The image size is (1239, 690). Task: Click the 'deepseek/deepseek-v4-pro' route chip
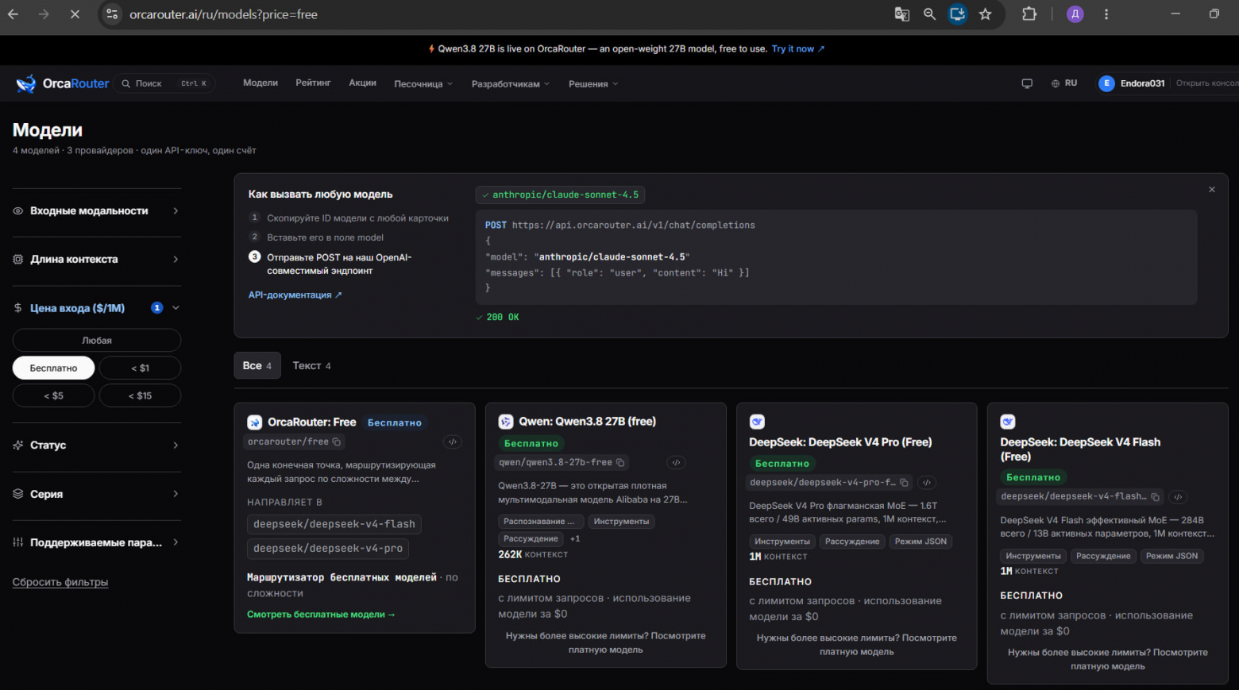[328, 549]
